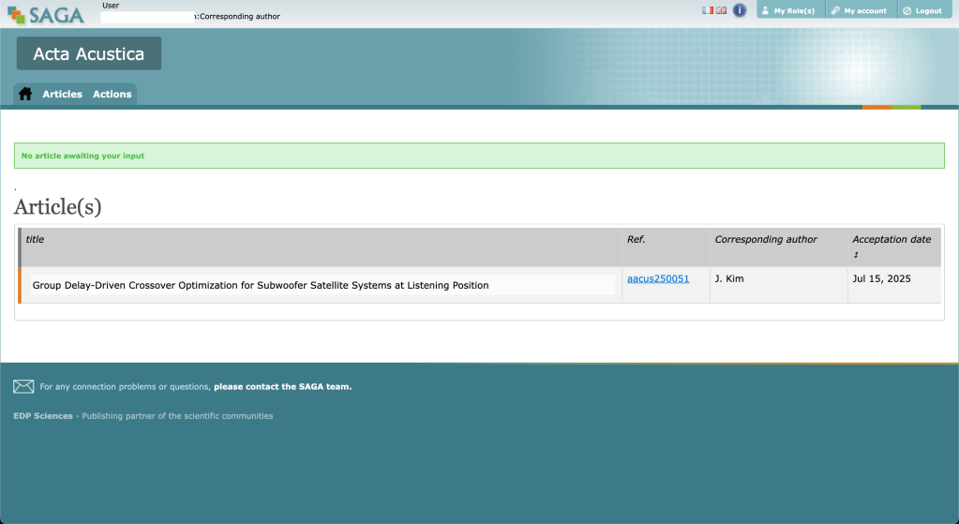Open article reference aacus250051
Viewport: 959px width, 524px height.
coord(658,278)
